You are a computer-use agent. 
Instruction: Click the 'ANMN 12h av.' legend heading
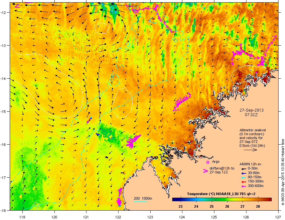(x=251, y=164)
